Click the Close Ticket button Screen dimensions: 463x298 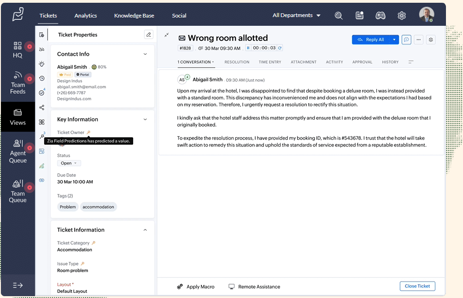pyautogui.click(x=417, y=286)
